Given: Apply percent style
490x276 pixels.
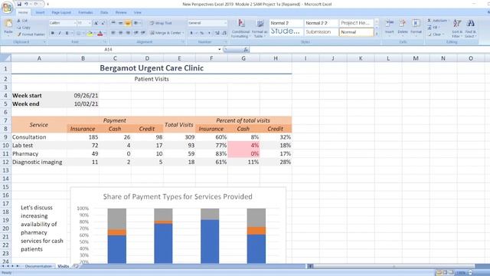Looking at the screenshot, I should 202,33.
